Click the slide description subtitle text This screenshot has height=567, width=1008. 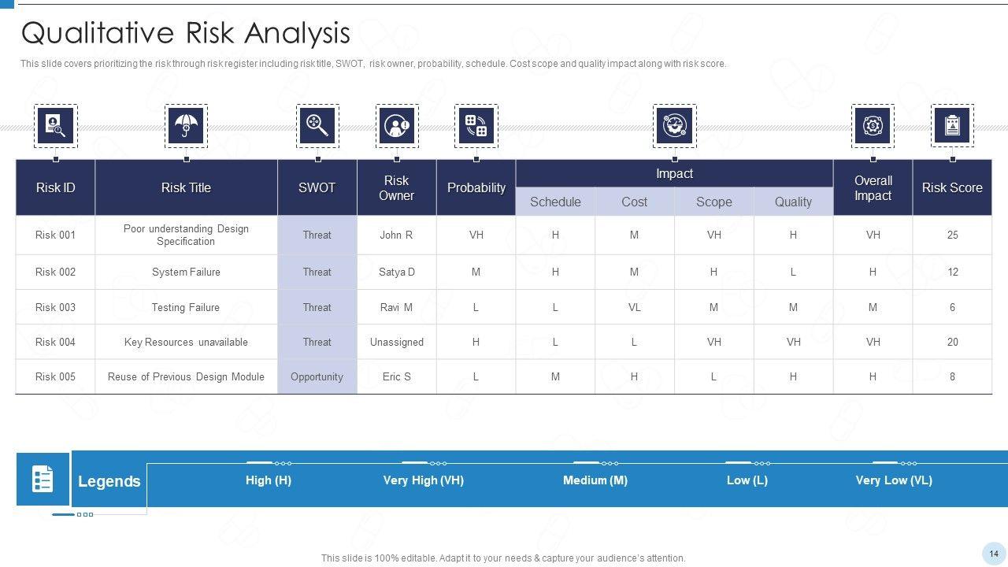tap(373, 64)
